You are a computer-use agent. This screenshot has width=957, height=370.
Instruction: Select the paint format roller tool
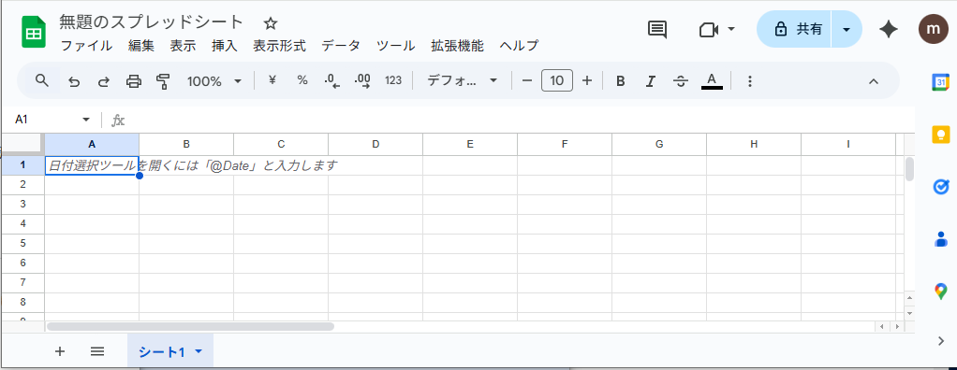(163, 81)
